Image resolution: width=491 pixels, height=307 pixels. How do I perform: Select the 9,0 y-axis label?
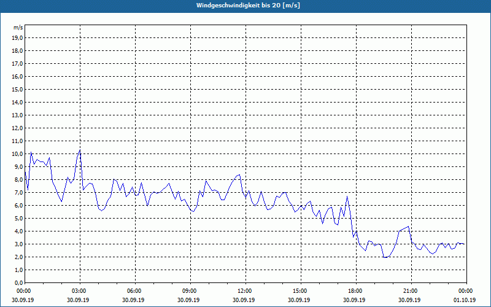point(19,166)
